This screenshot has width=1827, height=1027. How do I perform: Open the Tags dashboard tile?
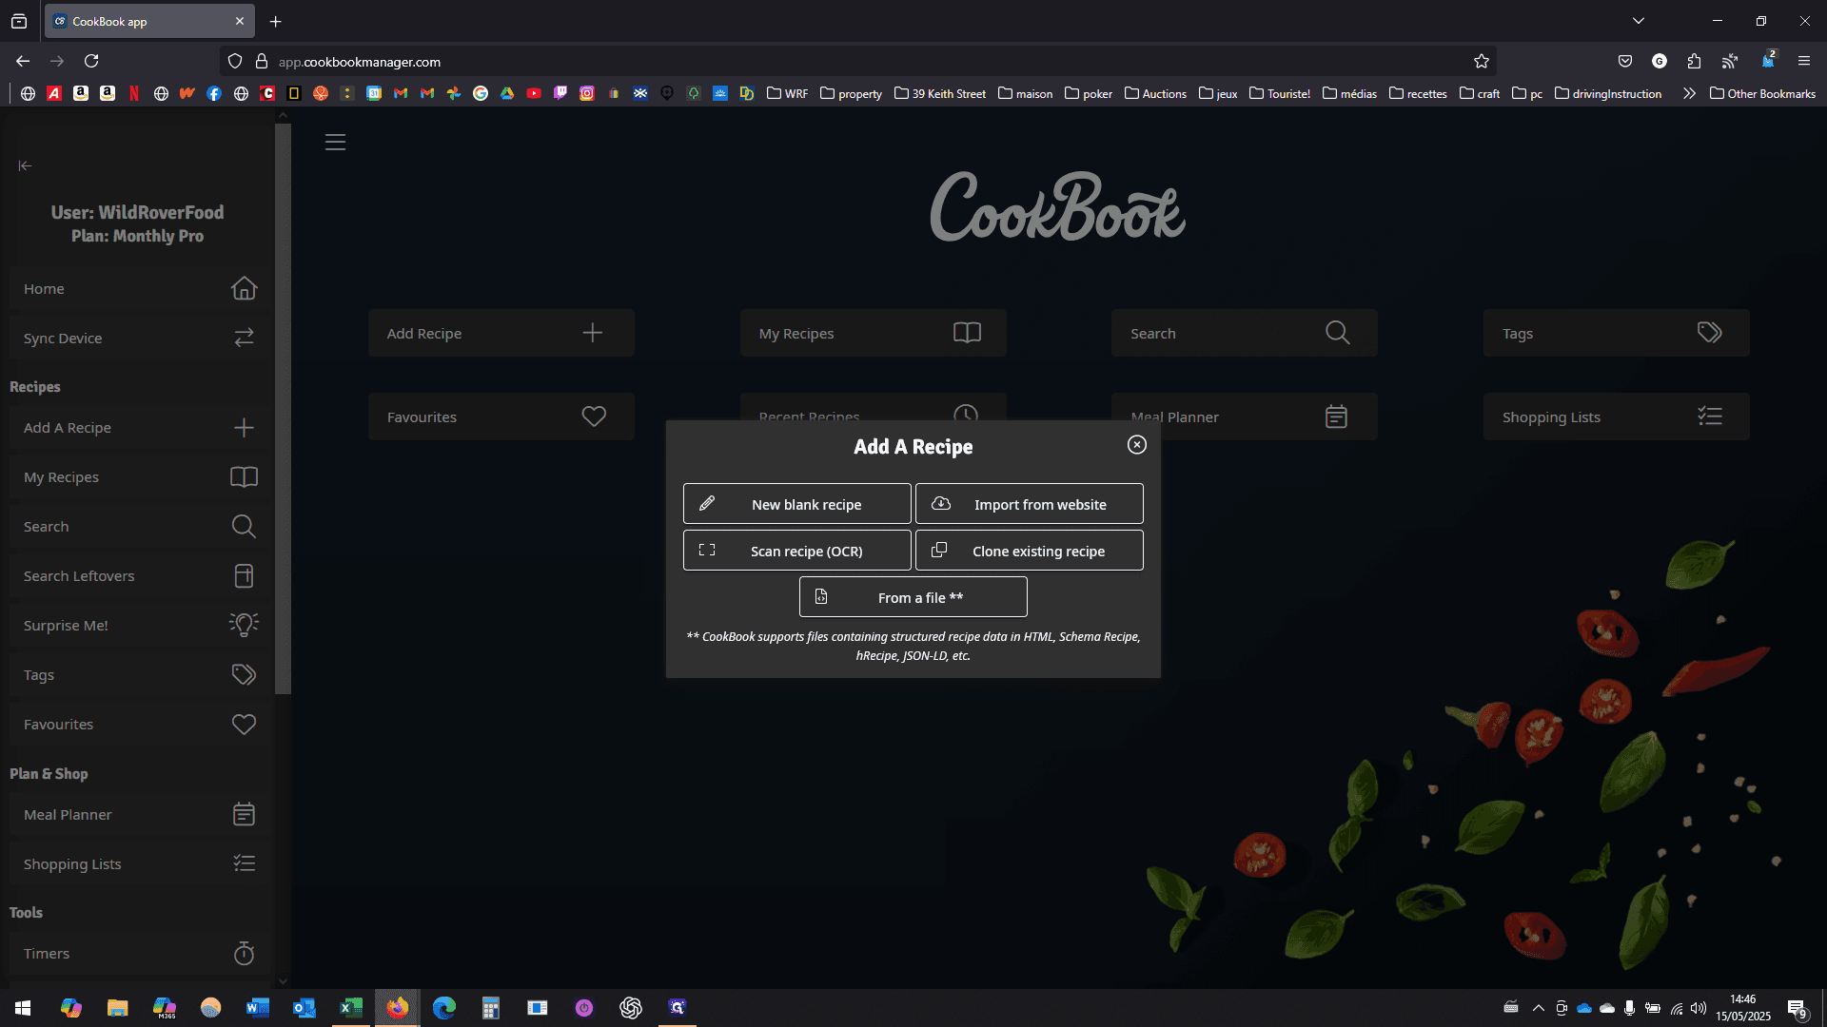click(x=1617, y=333)
